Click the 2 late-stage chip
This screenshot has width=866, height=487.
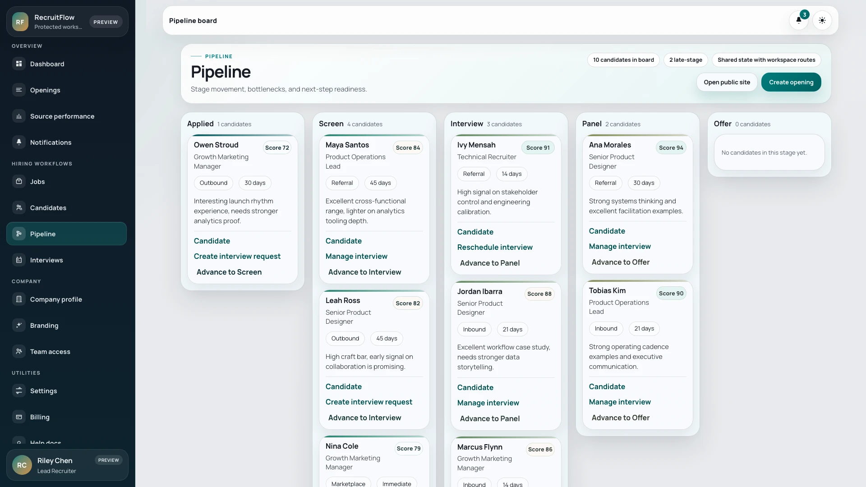pos(686,60)
